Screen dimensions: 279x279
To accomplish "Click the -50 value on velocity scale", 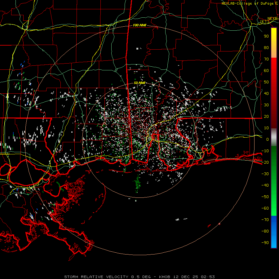I will (x=265, y=197).
